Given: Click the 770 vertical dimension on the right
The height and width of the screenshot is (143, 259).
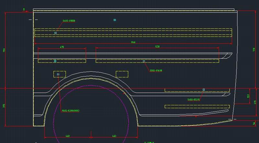Looking at the screenshot, I should tap(254, 49).
